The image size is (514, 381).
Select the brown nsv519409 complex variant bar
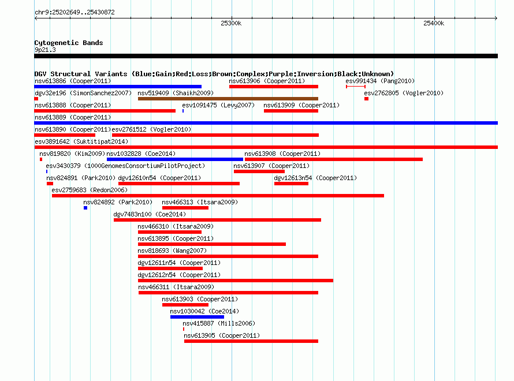228,99
